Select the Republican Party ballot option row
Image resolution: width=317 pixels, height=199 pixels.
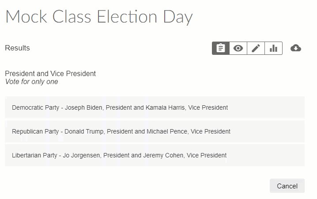pyautogui.click(x=155, y=131)
